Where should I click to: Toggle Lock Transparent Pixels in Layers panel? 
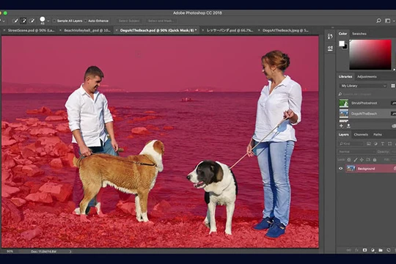click(349, 160)
